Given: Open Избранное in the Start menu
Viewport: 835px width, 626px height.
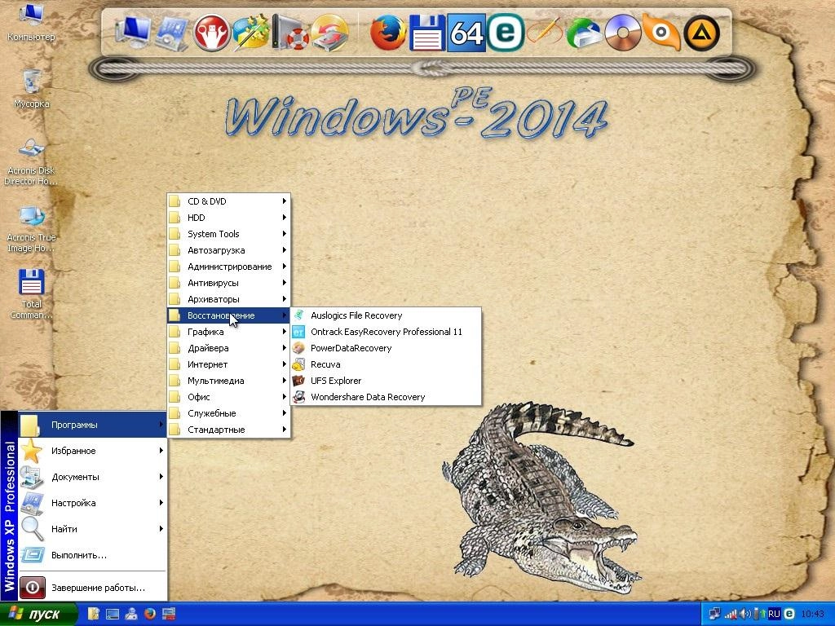Looking at the screenshot, I should (92, 451).
